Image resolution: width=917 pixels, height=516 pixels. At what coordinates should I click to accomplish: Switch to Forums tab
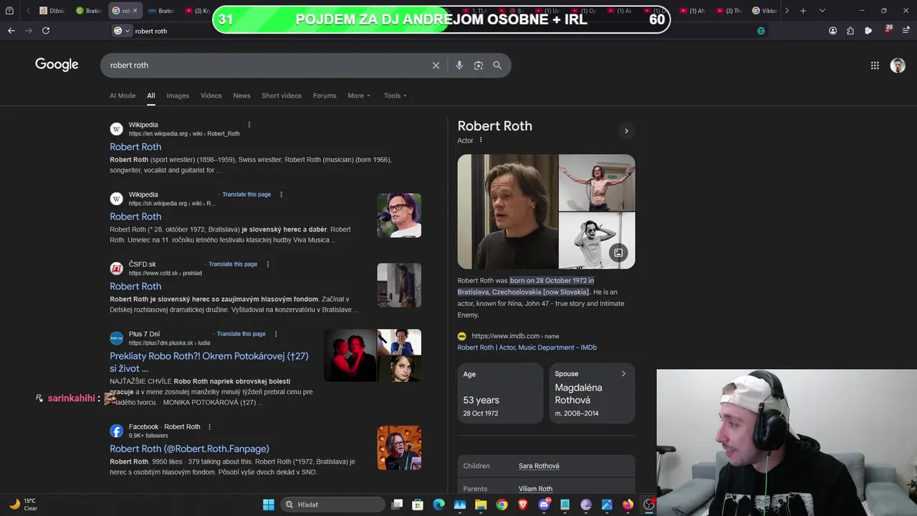pyautogui.click(x=325, y=95)
